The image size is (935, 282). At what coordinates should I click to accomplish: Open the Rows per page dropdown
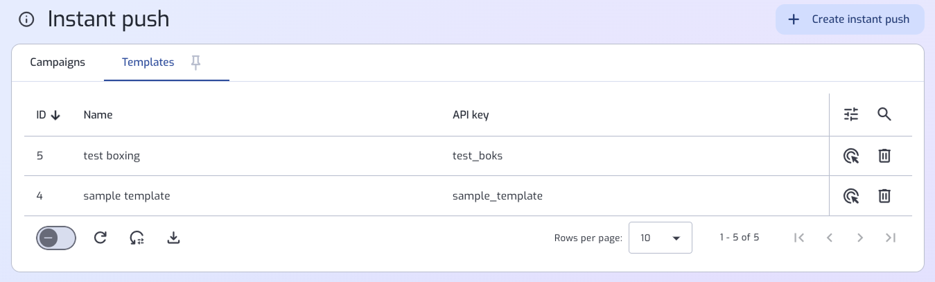[x=660, y=238]
